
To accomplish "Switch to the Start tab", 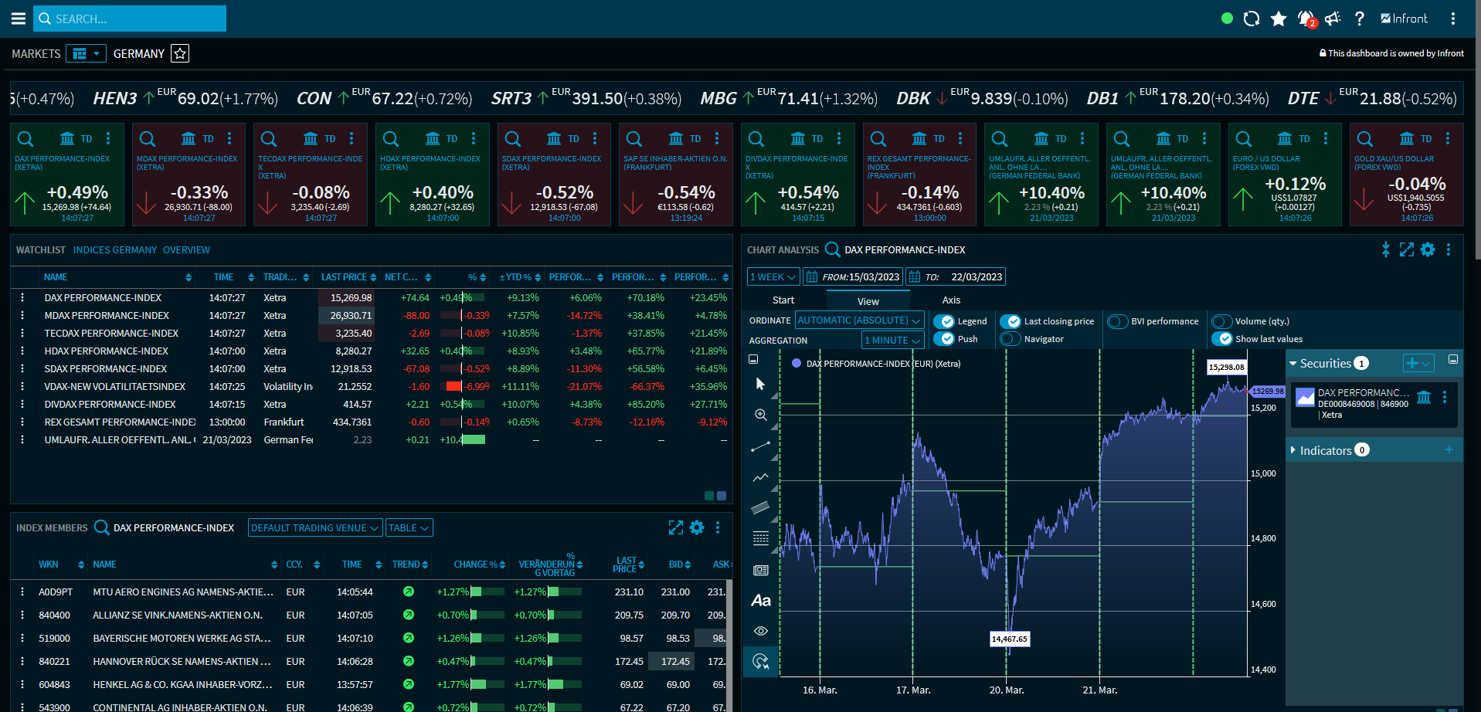I will click(x=783, y=300).
